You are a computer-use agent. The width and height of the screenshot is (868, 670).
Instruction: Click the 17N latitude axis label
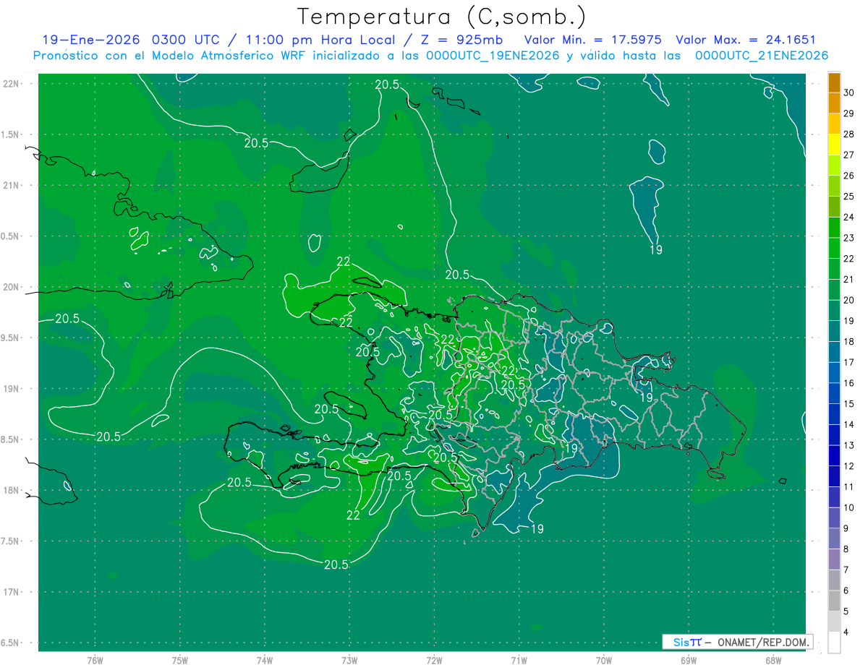point(12,592)
